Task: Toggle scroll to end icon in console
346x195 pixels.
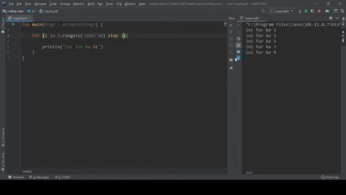Action: [238, 45]
